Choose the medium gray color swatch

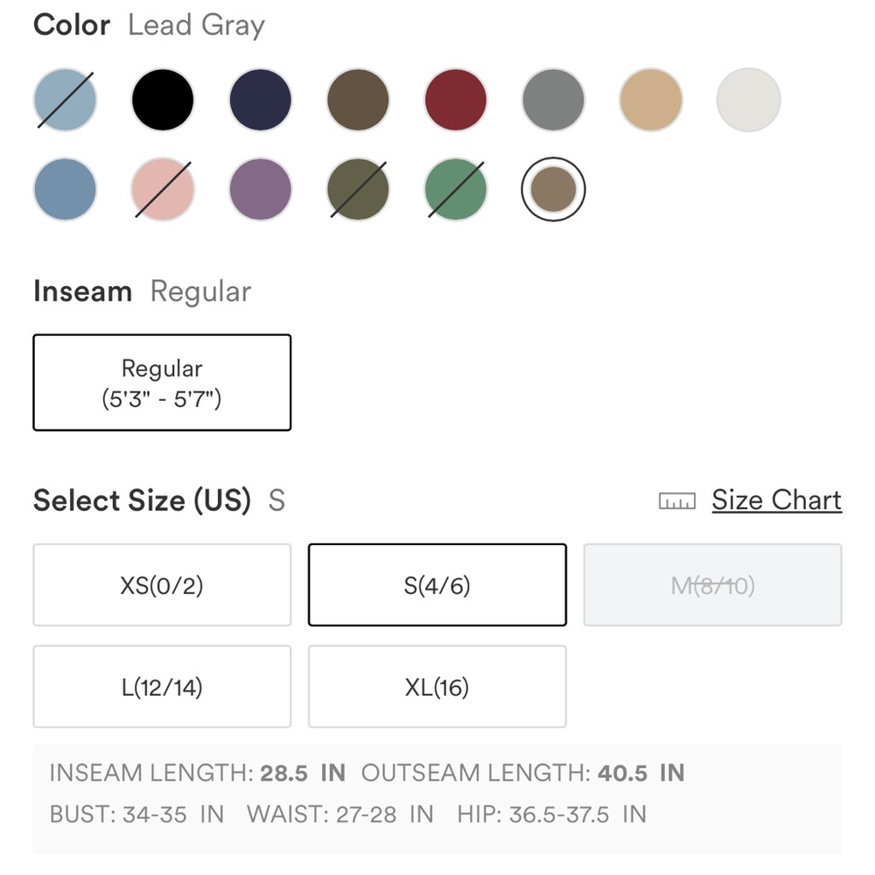coord(553,100)
